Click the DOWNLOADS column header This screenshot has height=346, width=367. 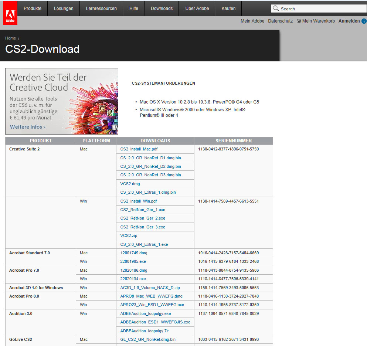click(x=155, y=141)
